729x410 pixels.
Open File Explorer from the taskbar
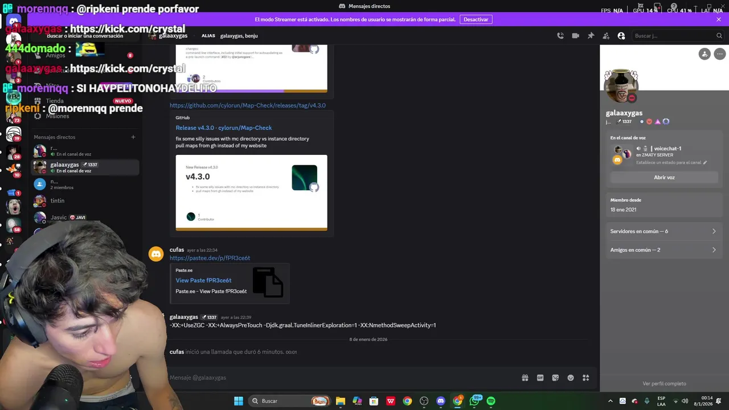click(x=341, y=401)
